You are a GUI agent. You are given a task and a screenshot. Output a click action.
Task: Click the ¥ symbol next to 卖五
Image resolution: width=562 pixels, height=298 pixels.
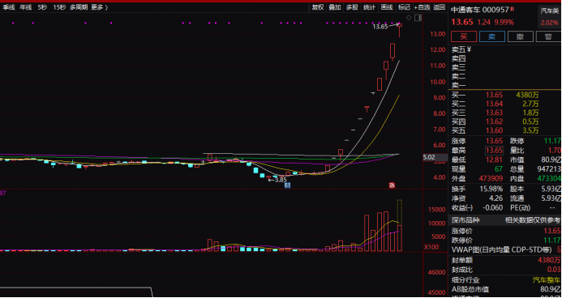[469, 49]
